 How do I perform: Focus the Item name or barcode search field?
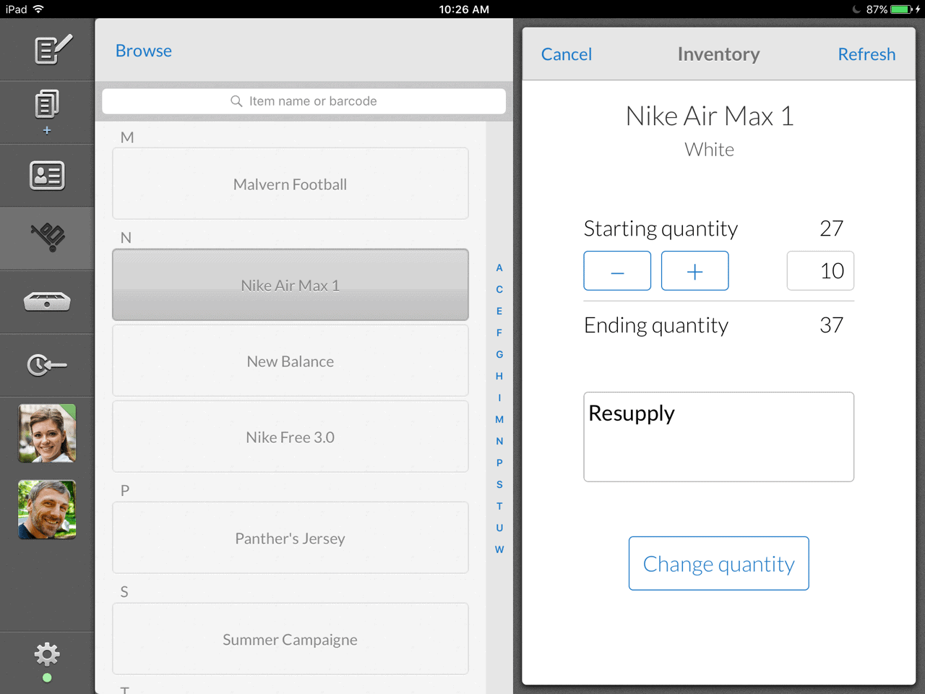304,101
